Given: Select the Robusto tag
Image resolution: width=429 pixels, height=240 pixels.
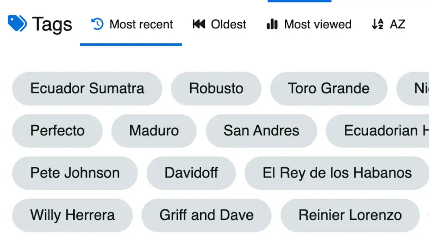Looking at the screenshot, I should click(216, 88).
